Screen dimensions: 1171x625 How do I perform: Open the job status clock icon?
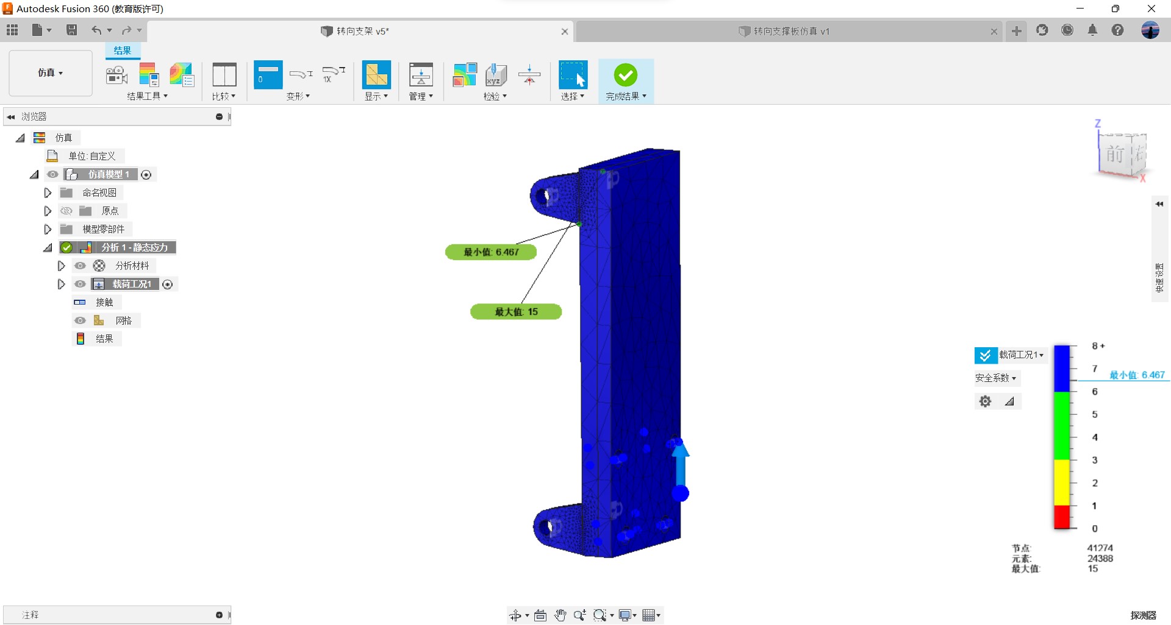pos(1067,30)
